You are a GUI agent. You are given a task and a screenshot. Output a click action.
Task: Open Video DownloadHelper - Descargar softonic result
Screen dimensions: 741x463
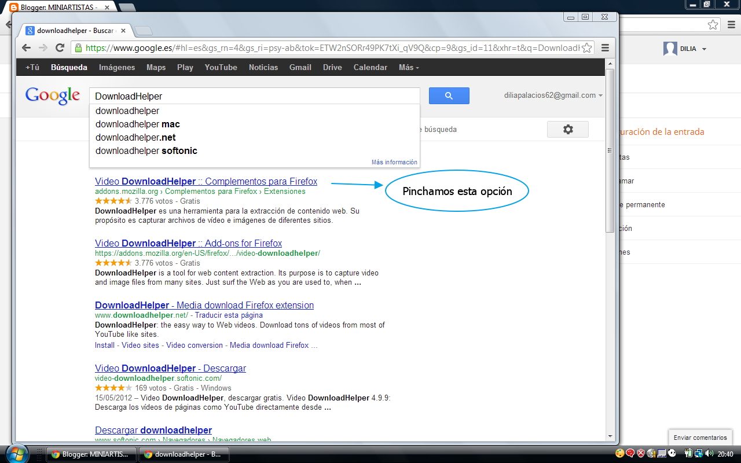point(170,368)
